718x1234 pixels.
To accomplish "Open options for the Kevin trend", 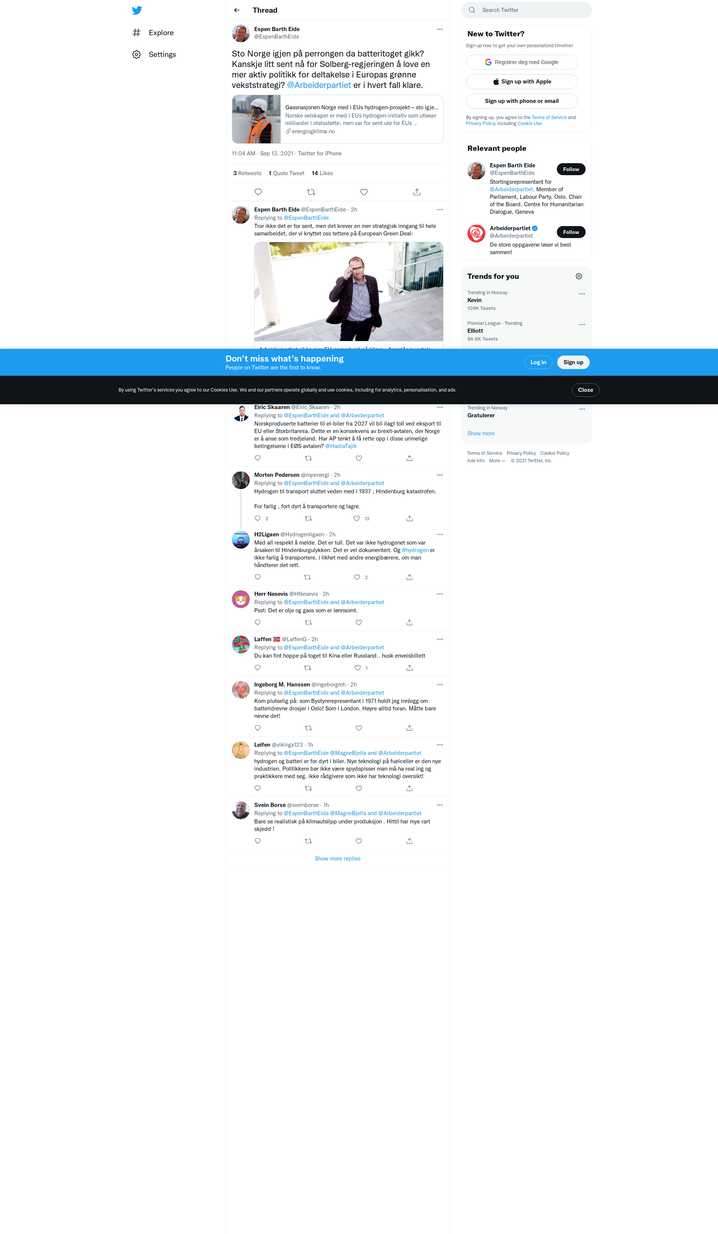I will click(582, 294).
